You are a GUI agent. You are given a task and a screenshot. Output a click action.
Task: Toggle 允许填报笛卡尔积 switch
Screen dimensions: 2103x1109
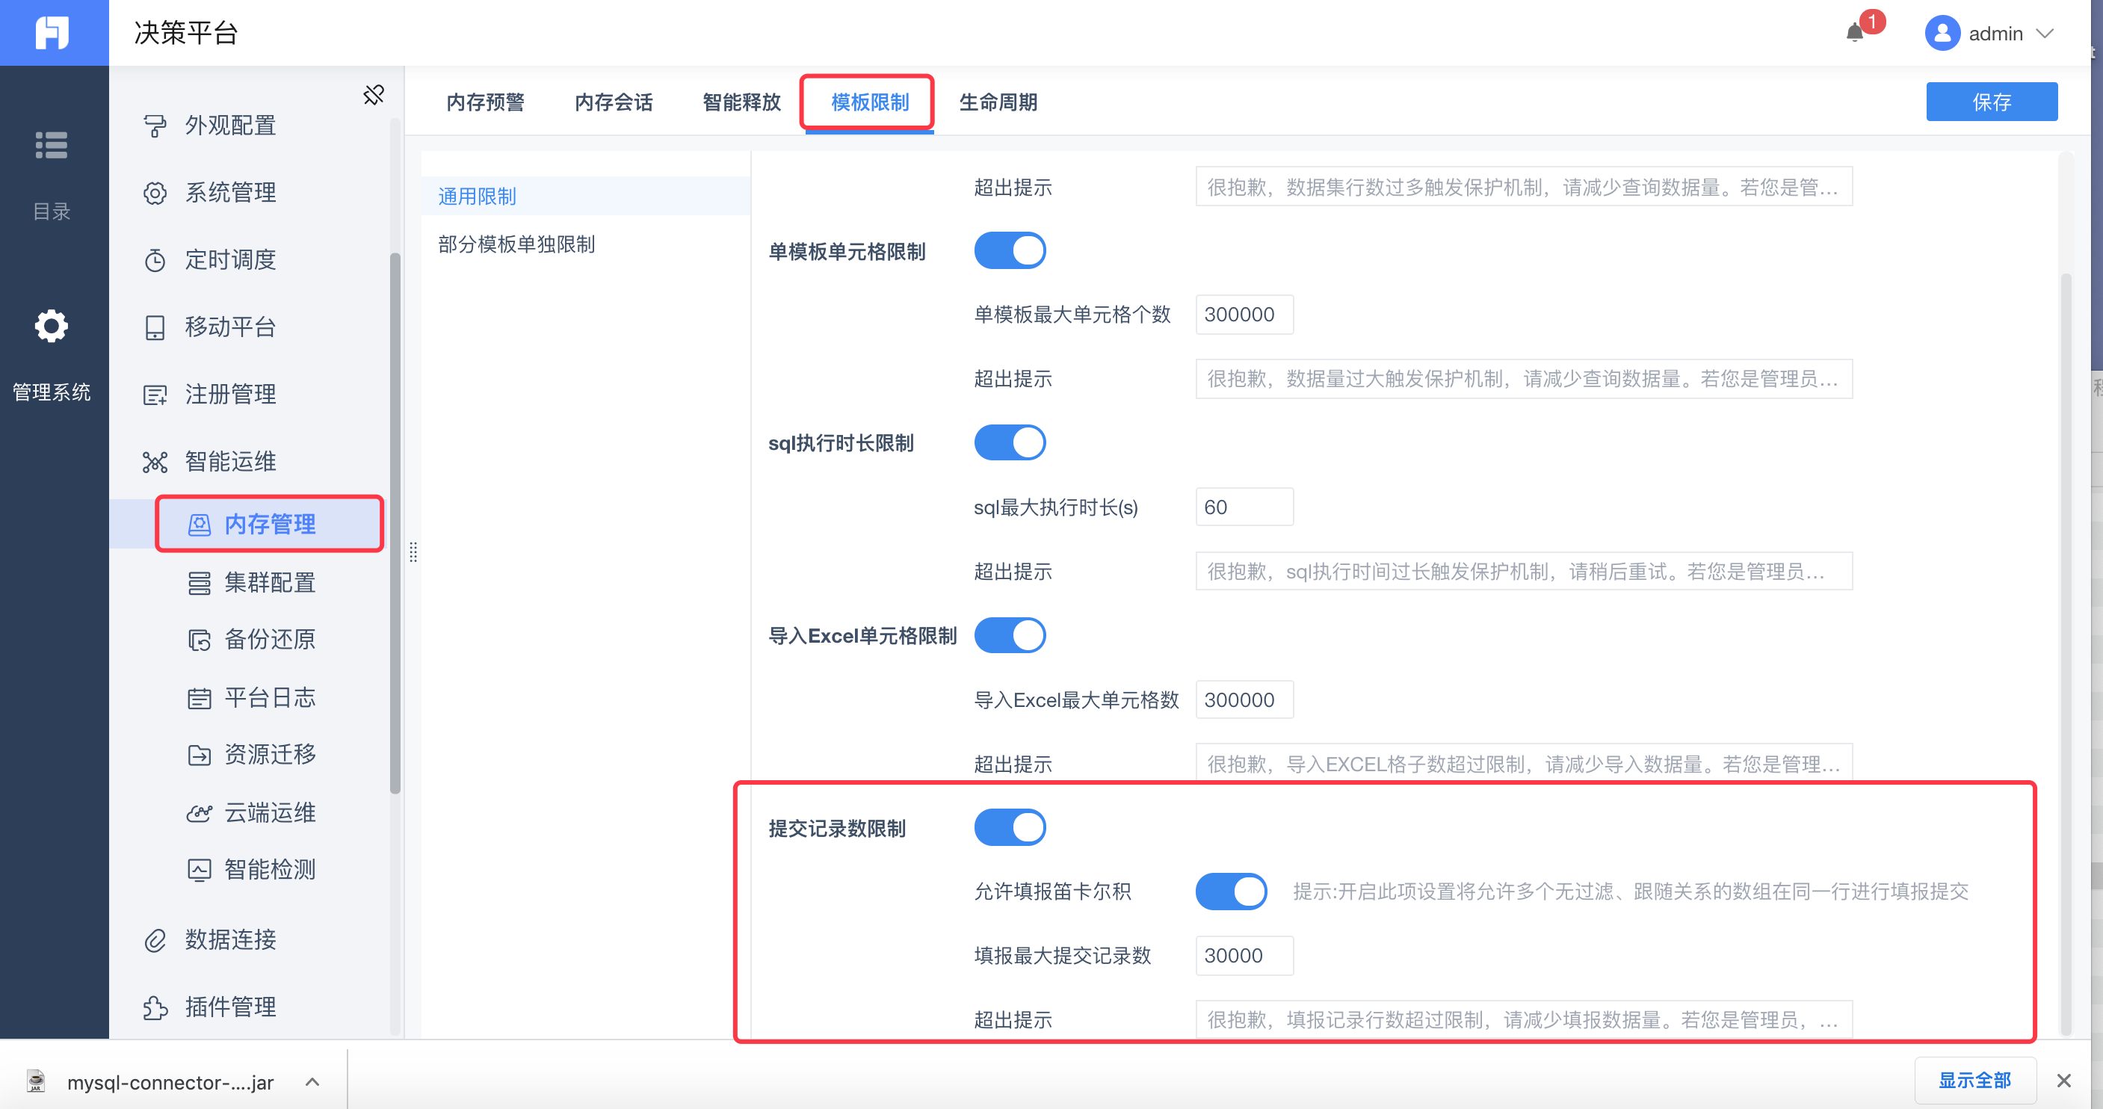[x=1231, y=891]
